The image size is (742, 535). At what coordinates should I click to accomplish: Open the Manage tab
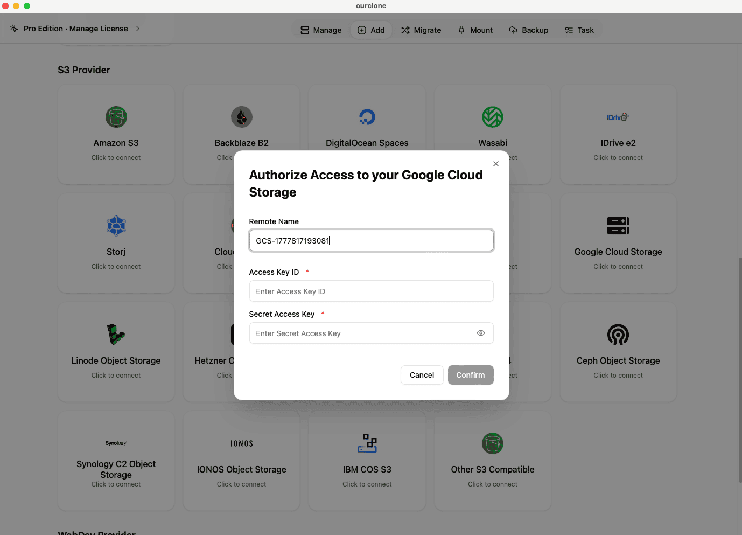321,30
